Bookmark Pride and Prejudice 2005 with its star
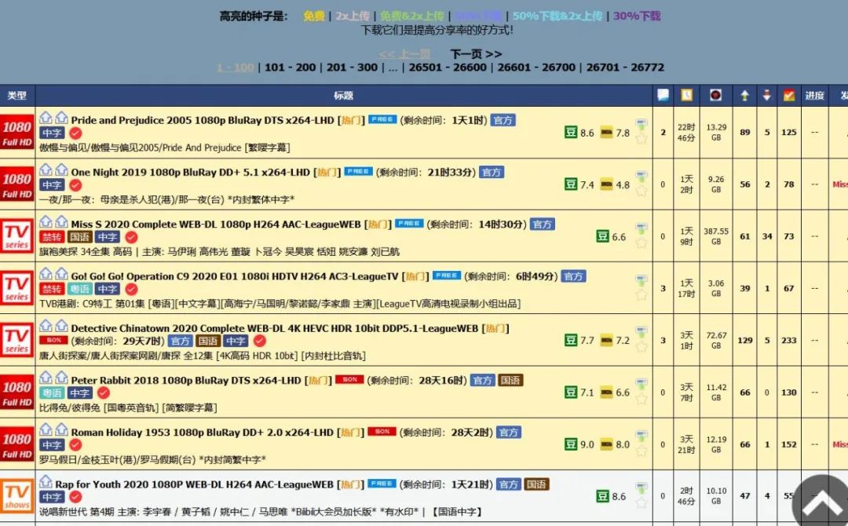Screen dimensions: 848x526 (x=641, y=139)
